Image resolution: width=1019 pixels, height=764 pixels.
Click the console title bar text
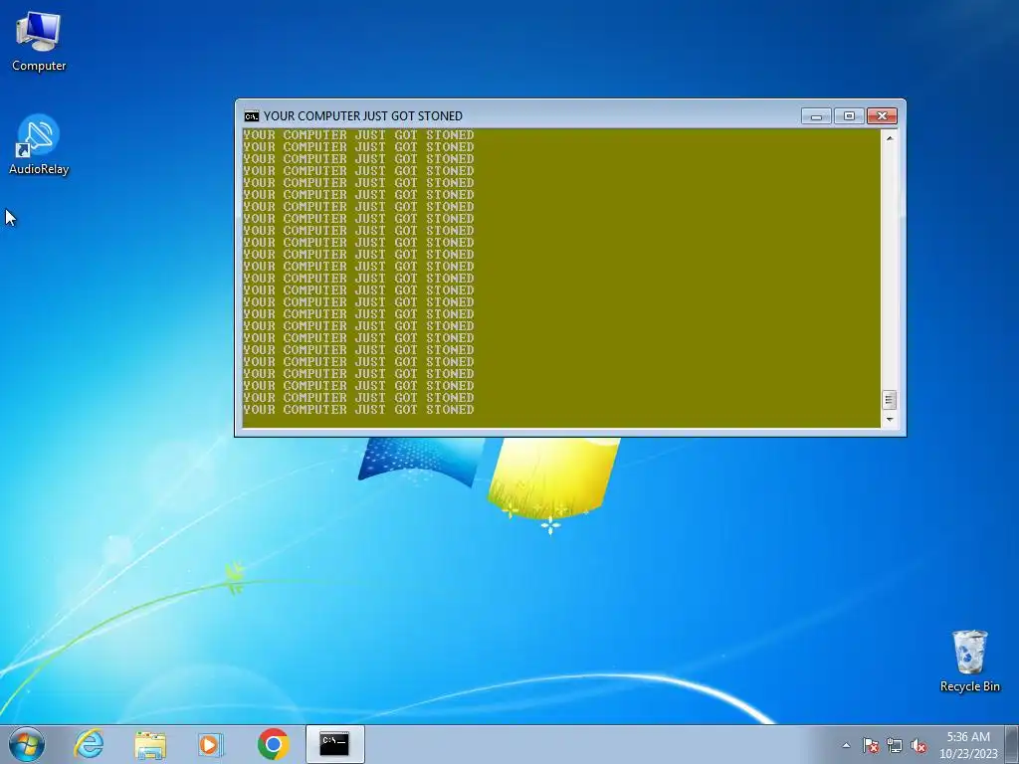click(x=363, y=116)
